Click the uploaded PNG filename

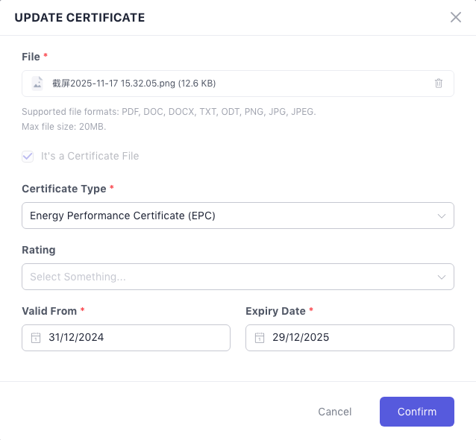[134, 84]
